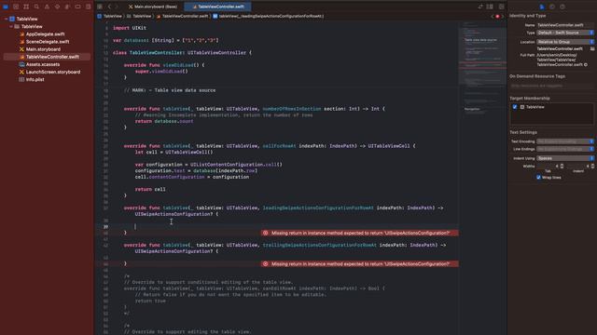The height and width of the screenshot is (335, 597).
Task: Show the File inspector
Action: [542, 7]
